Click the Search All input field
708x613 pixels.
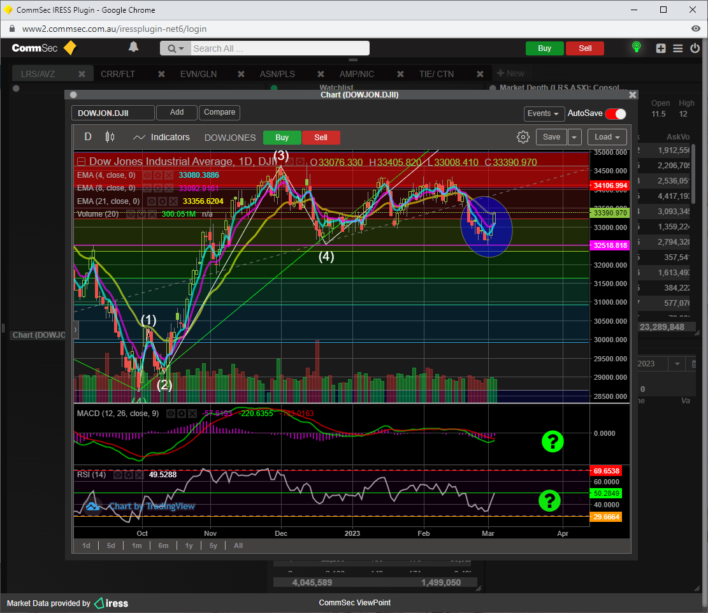tap(280, 48)
